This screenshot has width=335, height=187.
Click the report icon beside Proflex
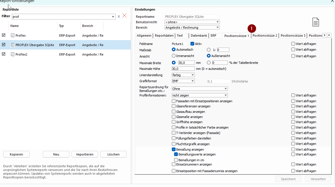[x=12, y=36]
